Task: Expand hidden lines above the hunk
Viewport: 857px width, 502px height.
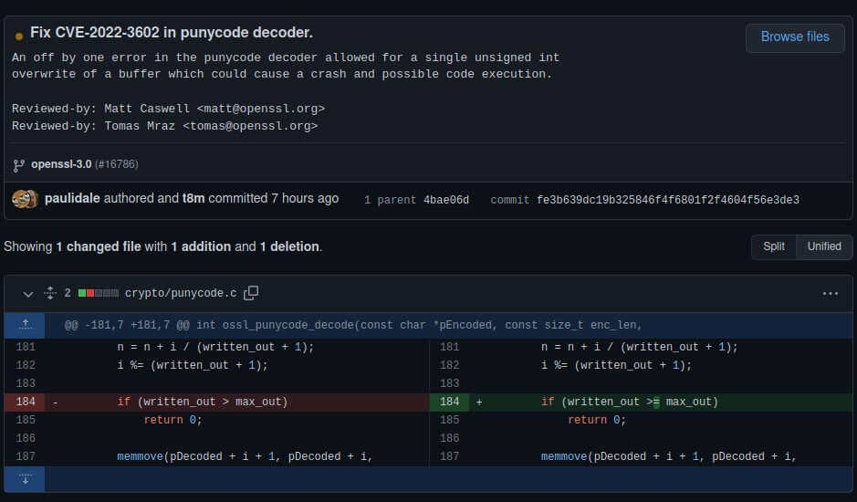Action: coord(25,324)
